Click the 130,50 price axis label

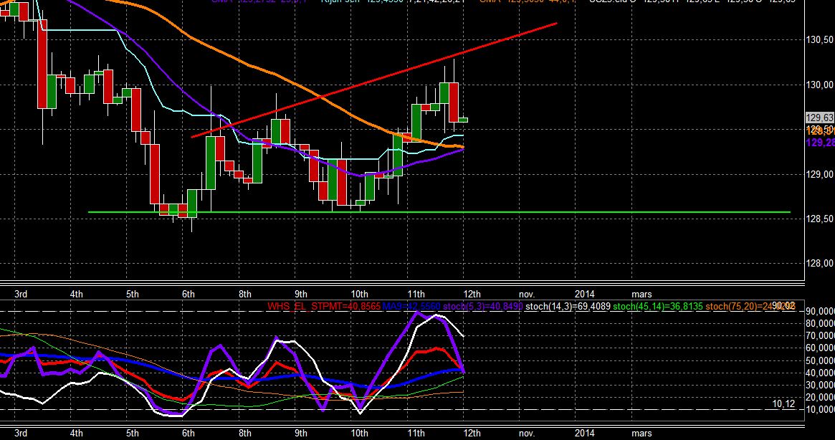[819, 39]
